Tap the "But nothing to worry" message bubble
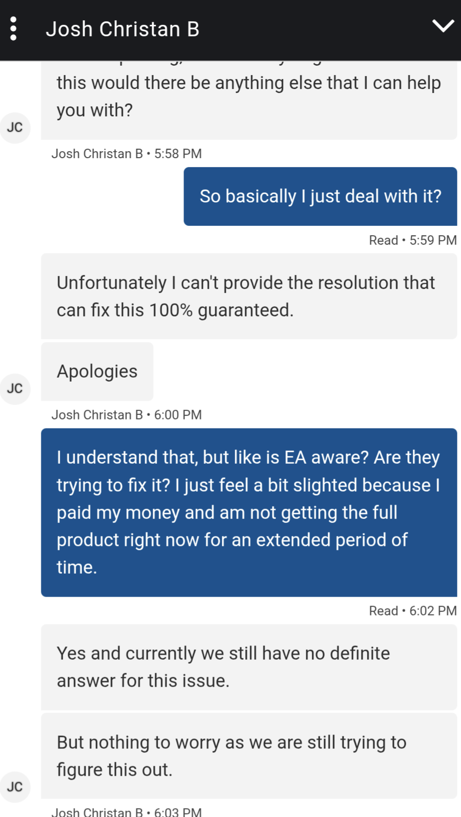This screenshot has width=461, height=817. coord(249,755)
